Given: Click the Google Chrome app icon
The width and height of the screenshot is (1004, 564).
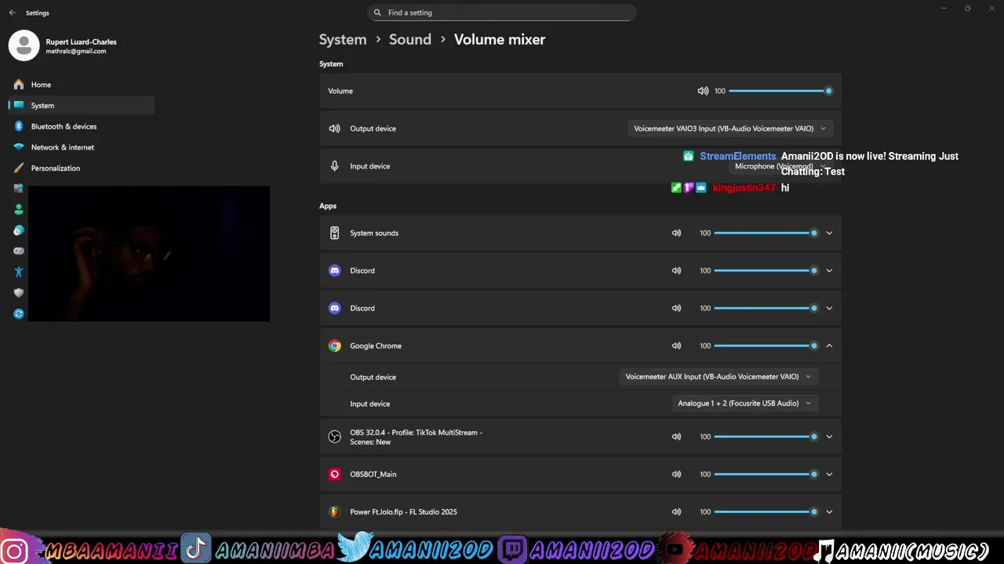Looking at the screenshot, I should (334, 345).
